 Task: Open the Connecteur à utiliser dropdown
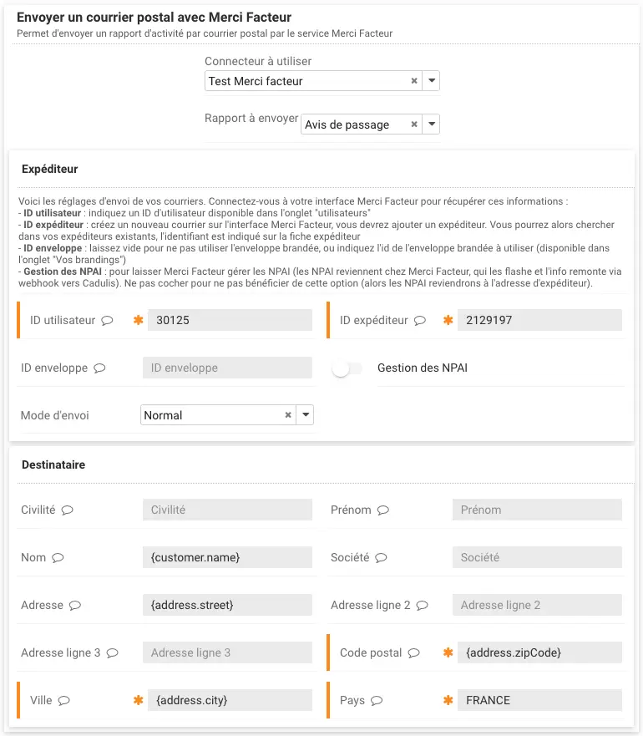[x=432, y=80]
